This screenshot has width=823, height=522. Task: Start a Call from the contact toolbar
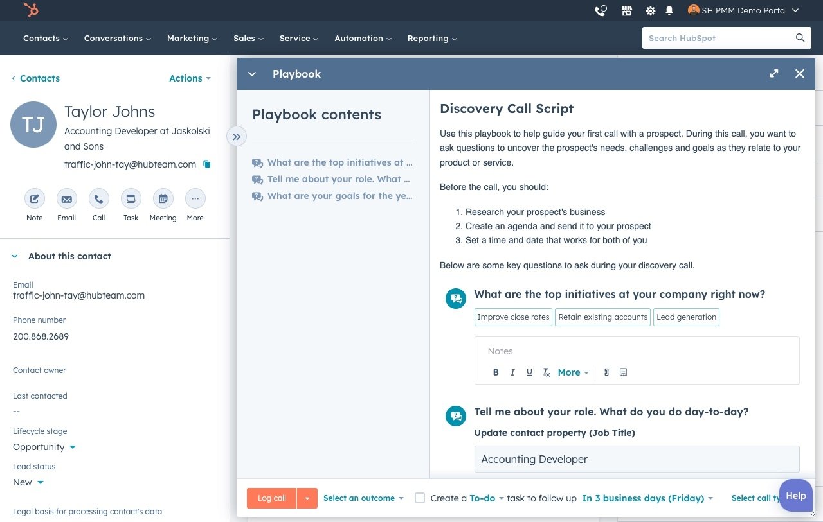[x=98, y=199]
